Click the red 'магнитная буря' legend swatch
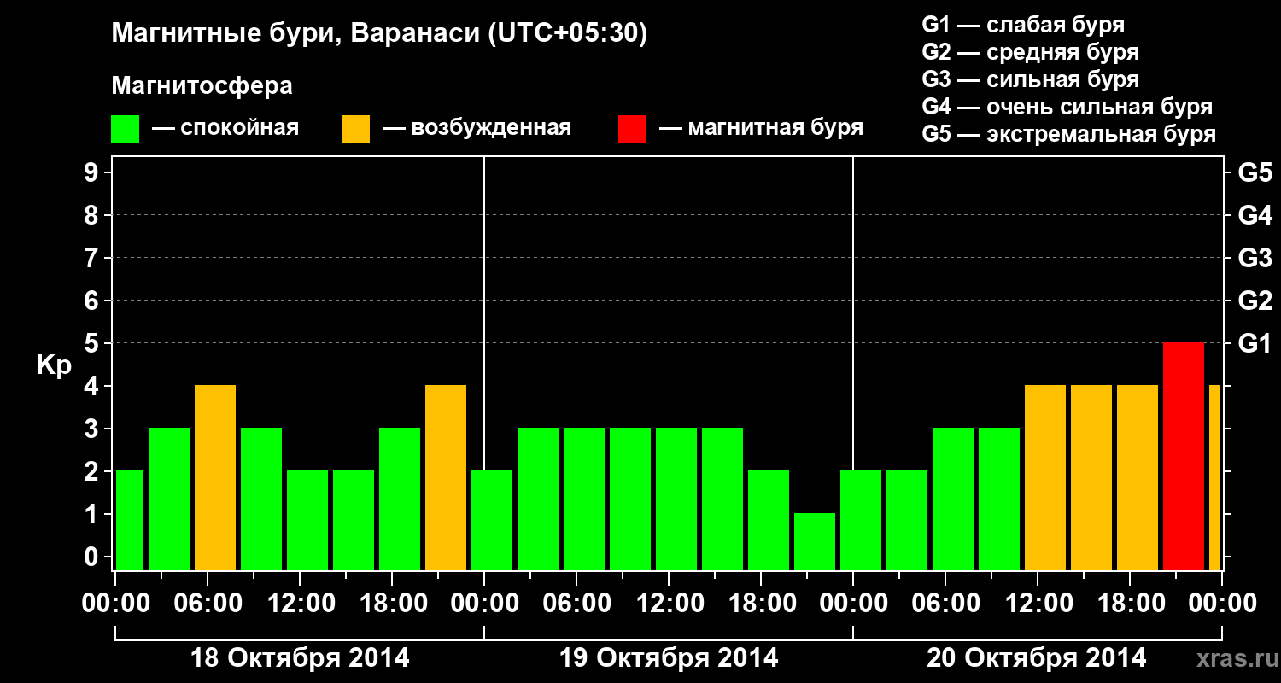Screen dimensions: 1281x683 (x=632, y=129)
